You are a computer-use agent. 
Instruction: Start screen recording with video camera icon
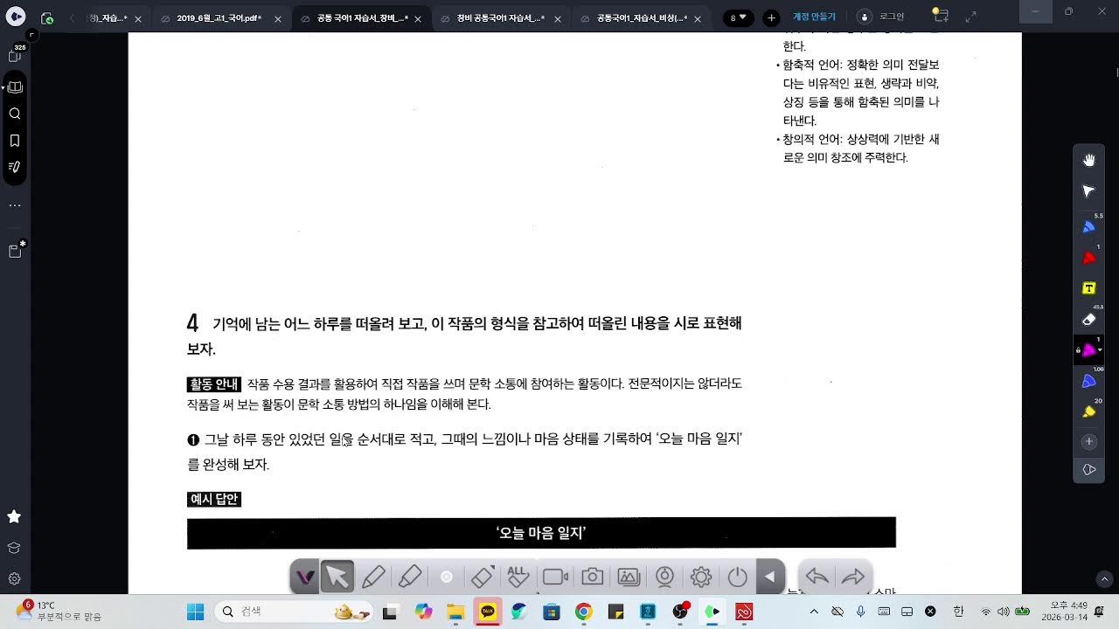pyautogui.click(x=555, y=577)
